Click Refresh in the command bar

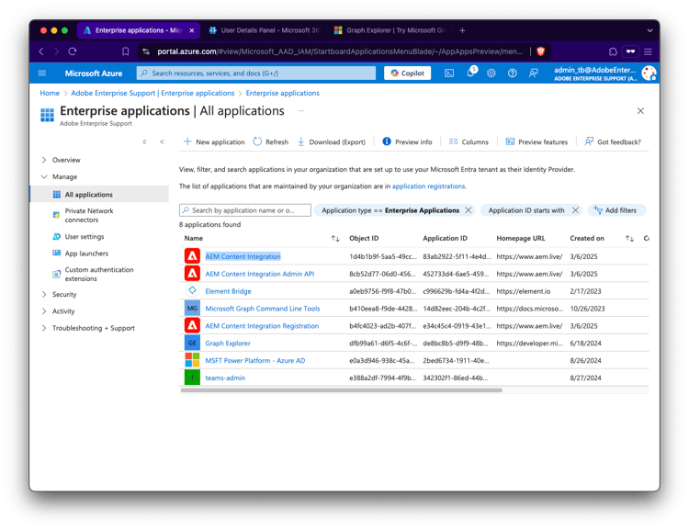click(x=271, y=141)
